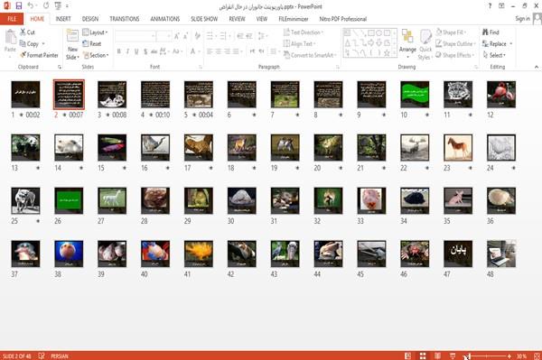Select slide 48 laptop thumbnail
Image resolution: width=542 pixels, height=360 pixels.
pos(501,254)
